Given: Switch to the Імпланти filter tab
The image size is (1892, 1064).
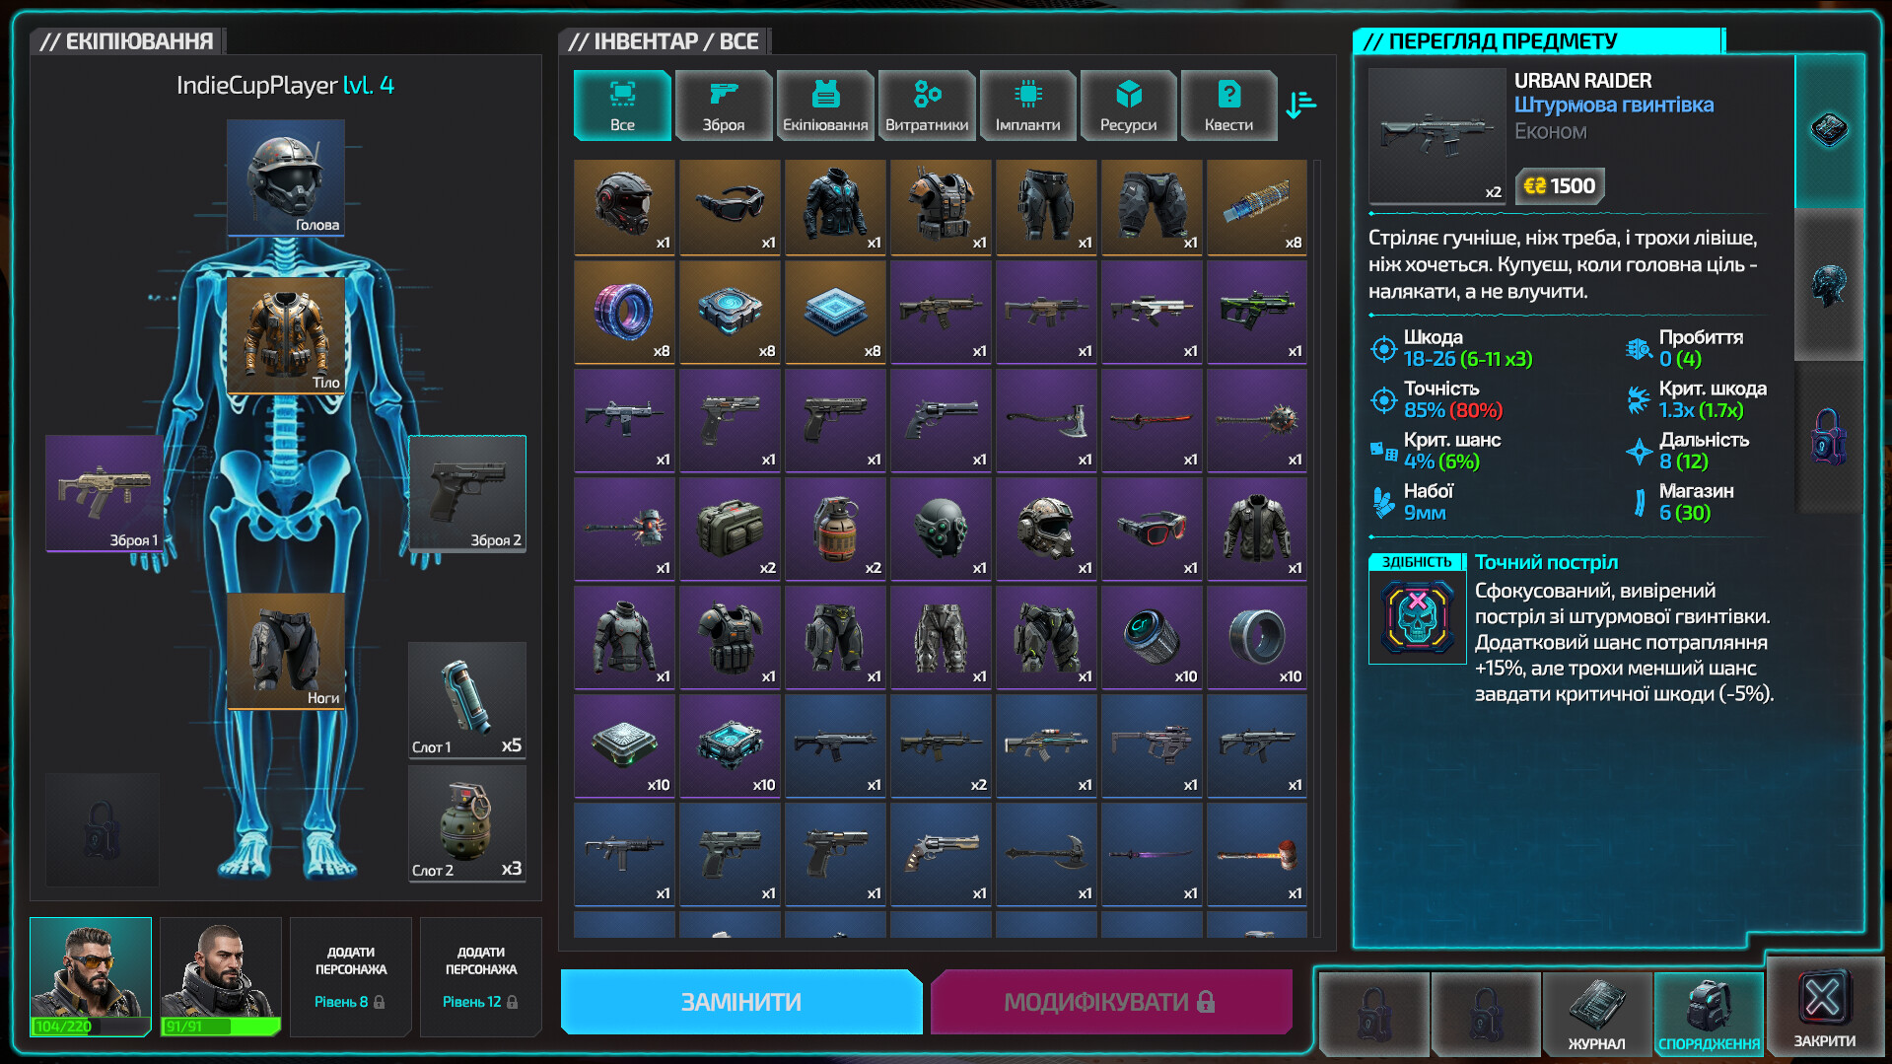Looking at the screenshot, I should [1027, 105].
